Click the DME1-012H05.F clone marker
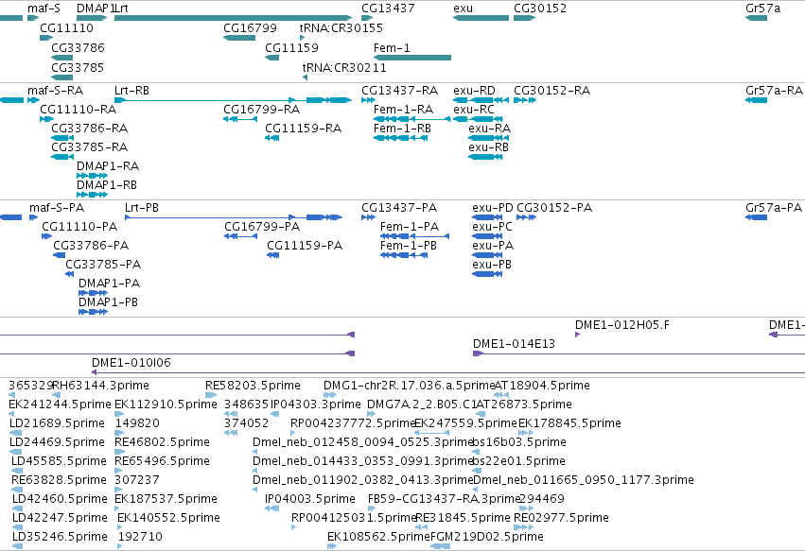The height and width of the screenshot is (551, 805). click(578, 335)
